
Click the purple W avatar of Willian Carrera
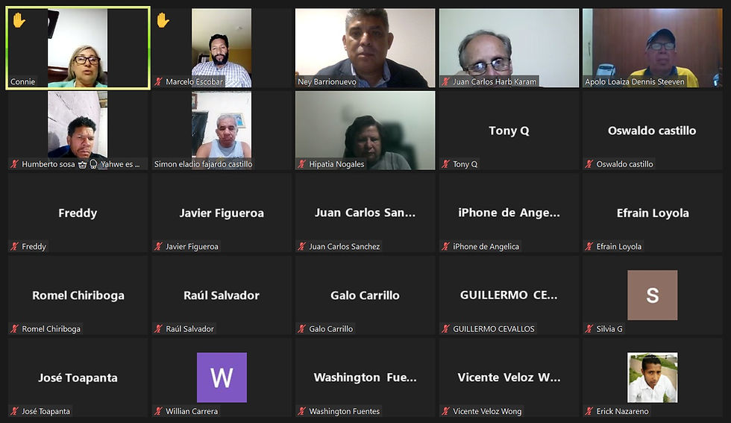pyautogui.click(x=222, y=377)
